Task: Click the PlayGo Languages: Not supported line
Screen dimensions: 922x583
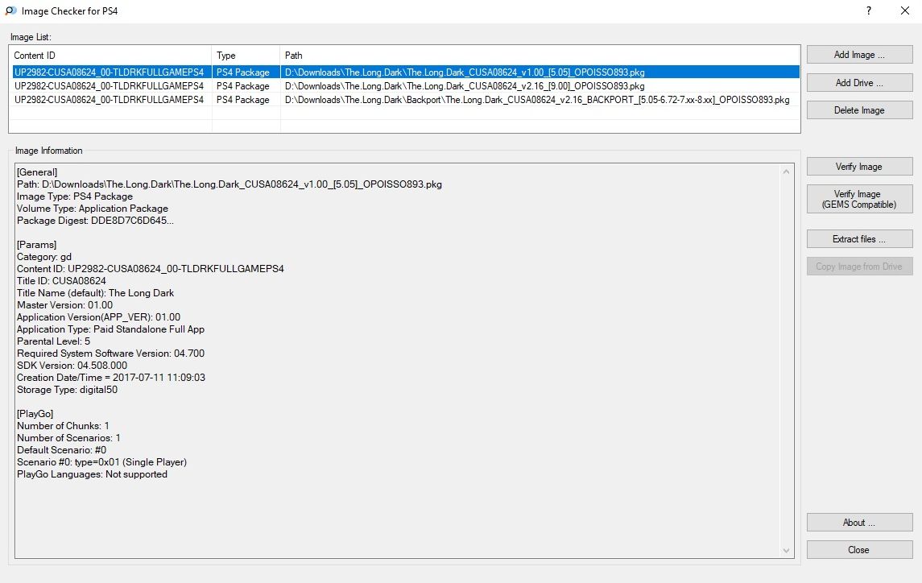Action: coord(93,474)
